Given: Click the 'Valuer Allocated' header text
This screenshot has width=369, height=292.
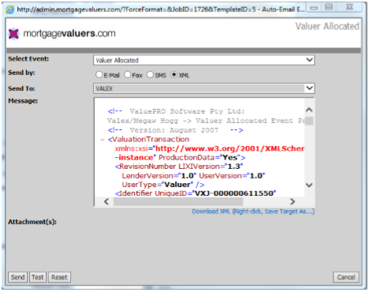Looking at the screenshot, I should [x=327, y=26].
